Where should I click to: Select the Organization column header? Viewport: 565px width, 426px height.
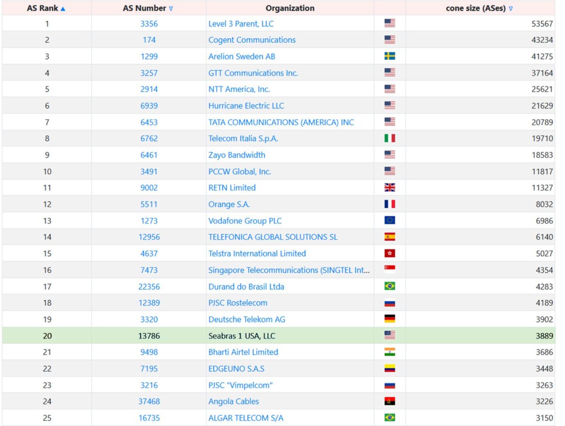pyautogui.click(x=290, y=8)
